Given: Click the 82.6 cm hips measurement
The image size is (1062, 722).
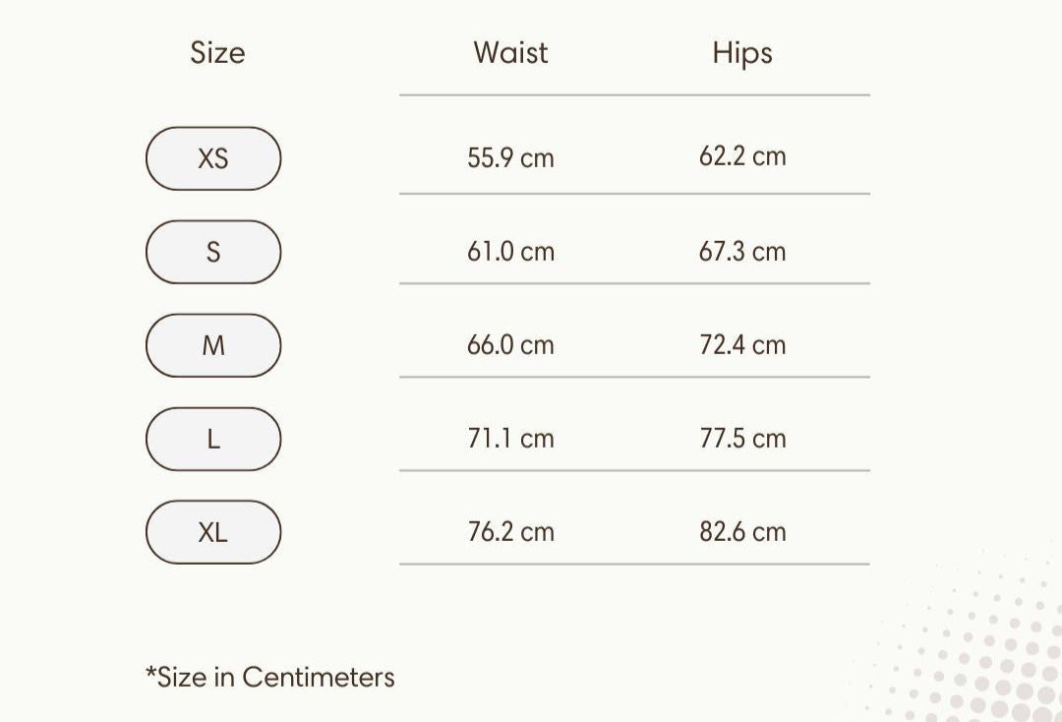Looking at the screenshot, I should pos(742,532).
